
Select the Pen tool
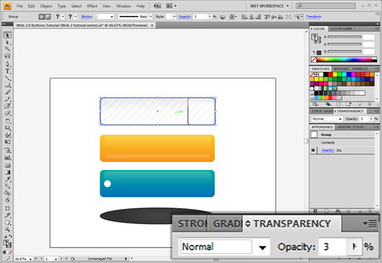tap(7, 64)
